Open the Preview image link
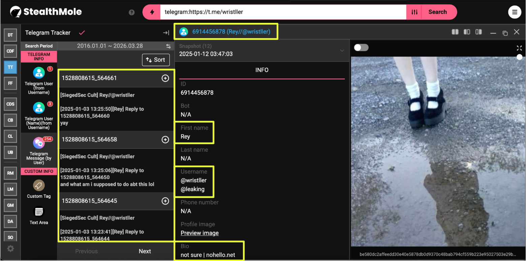 (200, 233)
